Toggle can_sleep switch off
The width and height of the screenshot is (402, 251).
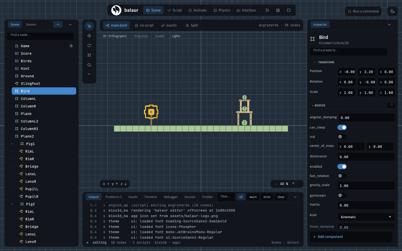tap(342, 128)
